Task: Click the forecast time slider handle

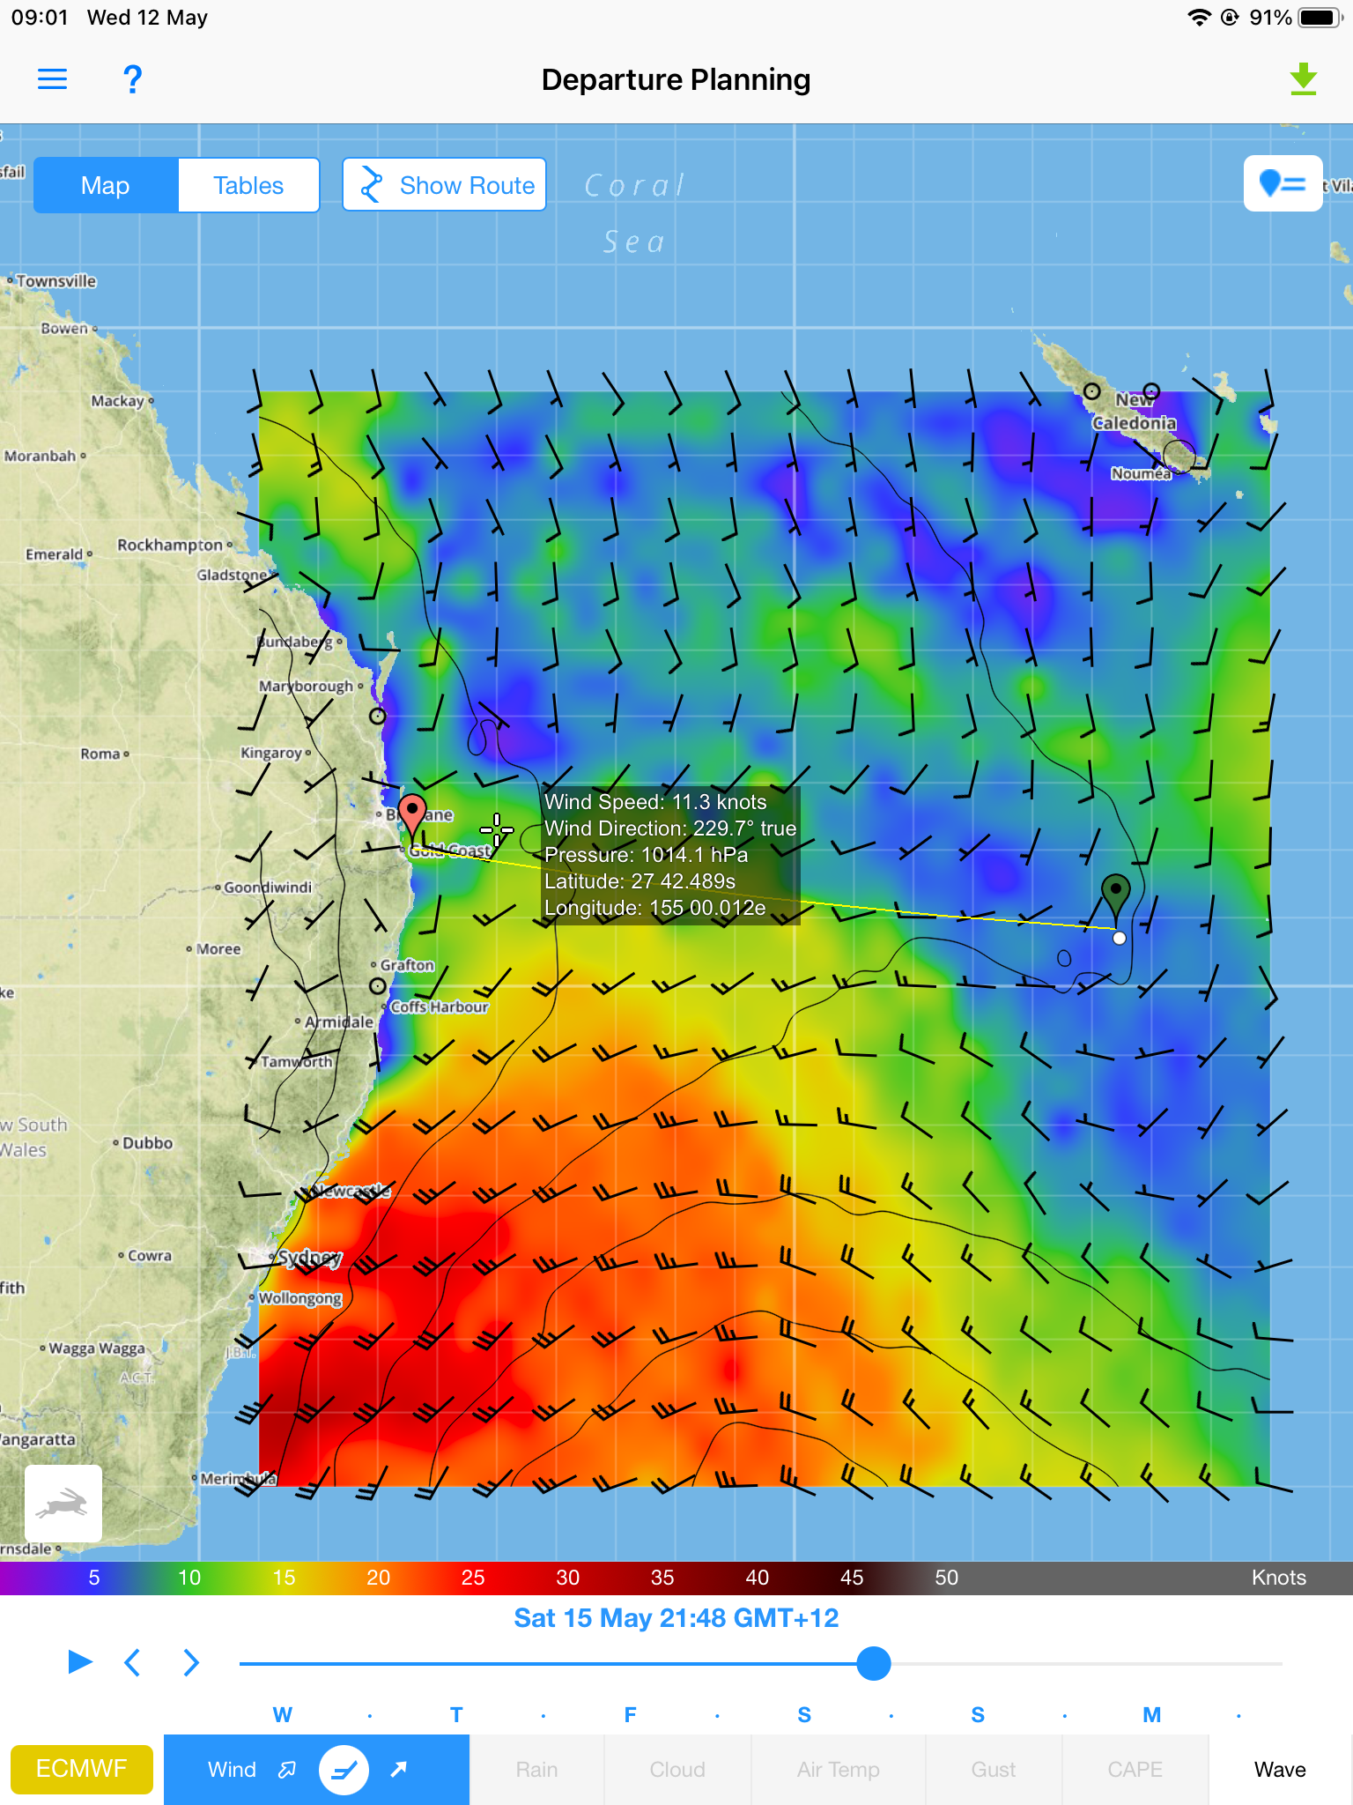Action: click(x=873, y=1663)
